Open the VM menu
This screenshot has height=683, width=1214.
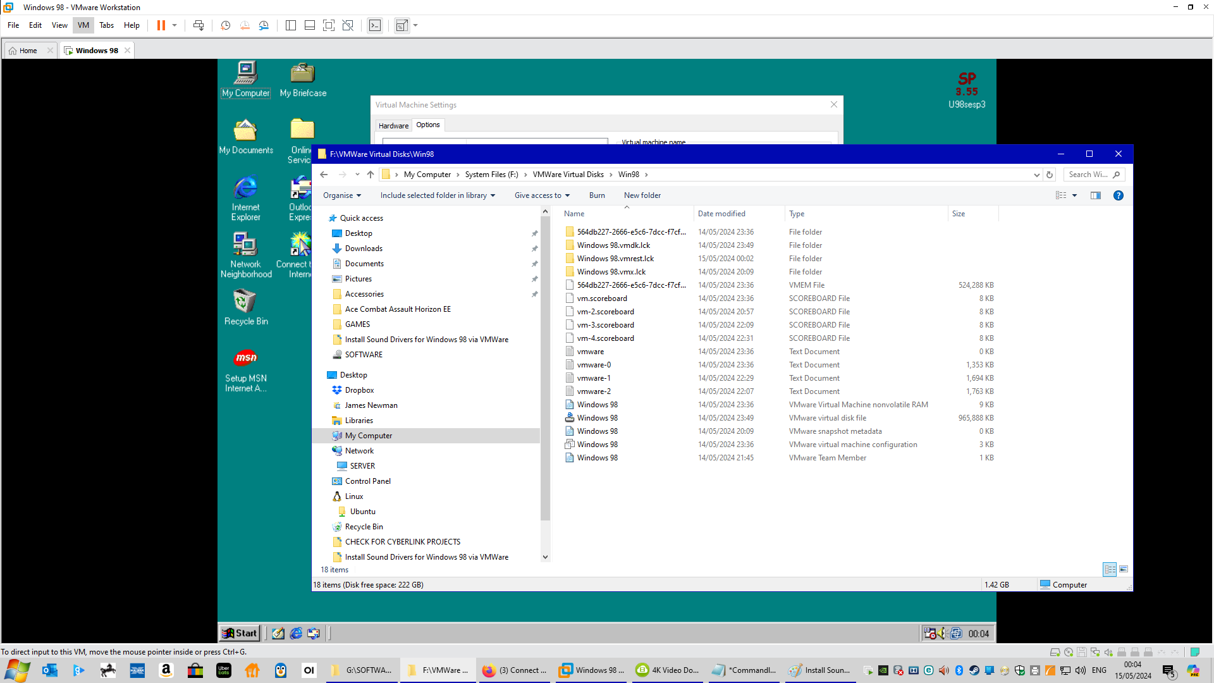tap(83, 25)
